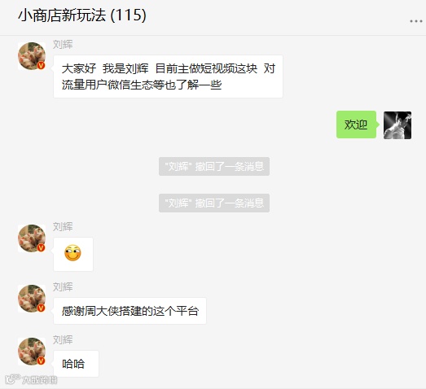This screenshot has width=426, height=389.
Task: Click the black-and-white avatar next to 欢迎
Action: [x=397, y=125]
